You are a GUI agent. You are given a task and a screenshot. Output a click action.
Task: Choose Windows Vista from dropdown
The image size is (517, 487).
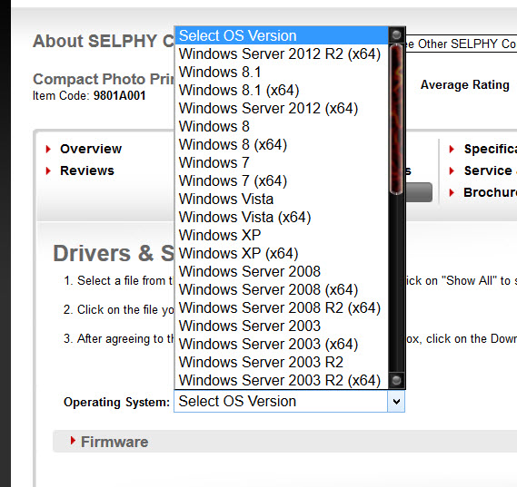282,199
